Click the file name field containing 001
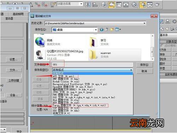The height and width of the screenshot is (133, 177). pos(93,65)
